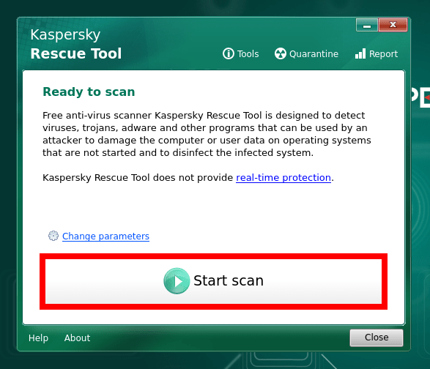
Task: Open the Change parameters link
Action: point(105,236)
